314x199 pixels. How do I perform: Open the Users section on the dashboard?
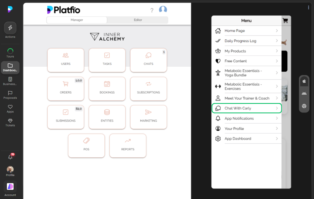tap(65, 60)
